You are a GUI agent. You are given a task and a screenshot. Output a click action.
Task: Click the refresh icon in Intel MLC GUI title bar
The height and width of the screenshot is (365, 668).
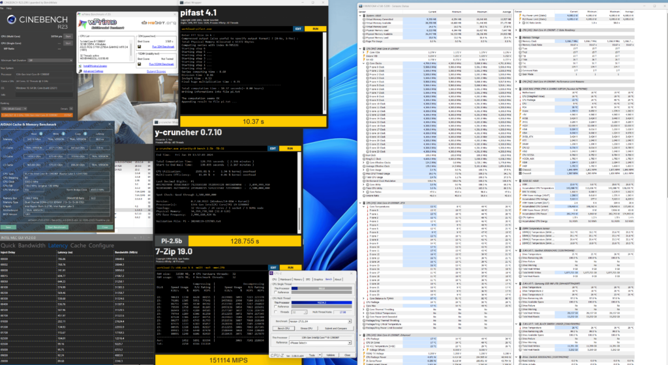click(136, 238)
